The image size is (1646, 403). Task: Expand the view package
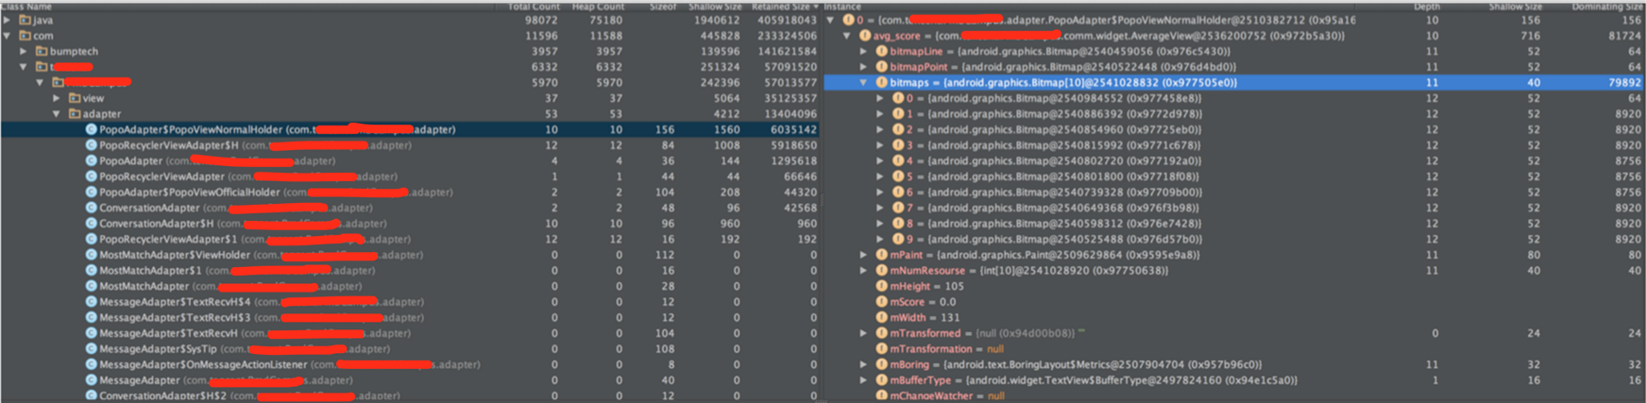pos(57,98)
